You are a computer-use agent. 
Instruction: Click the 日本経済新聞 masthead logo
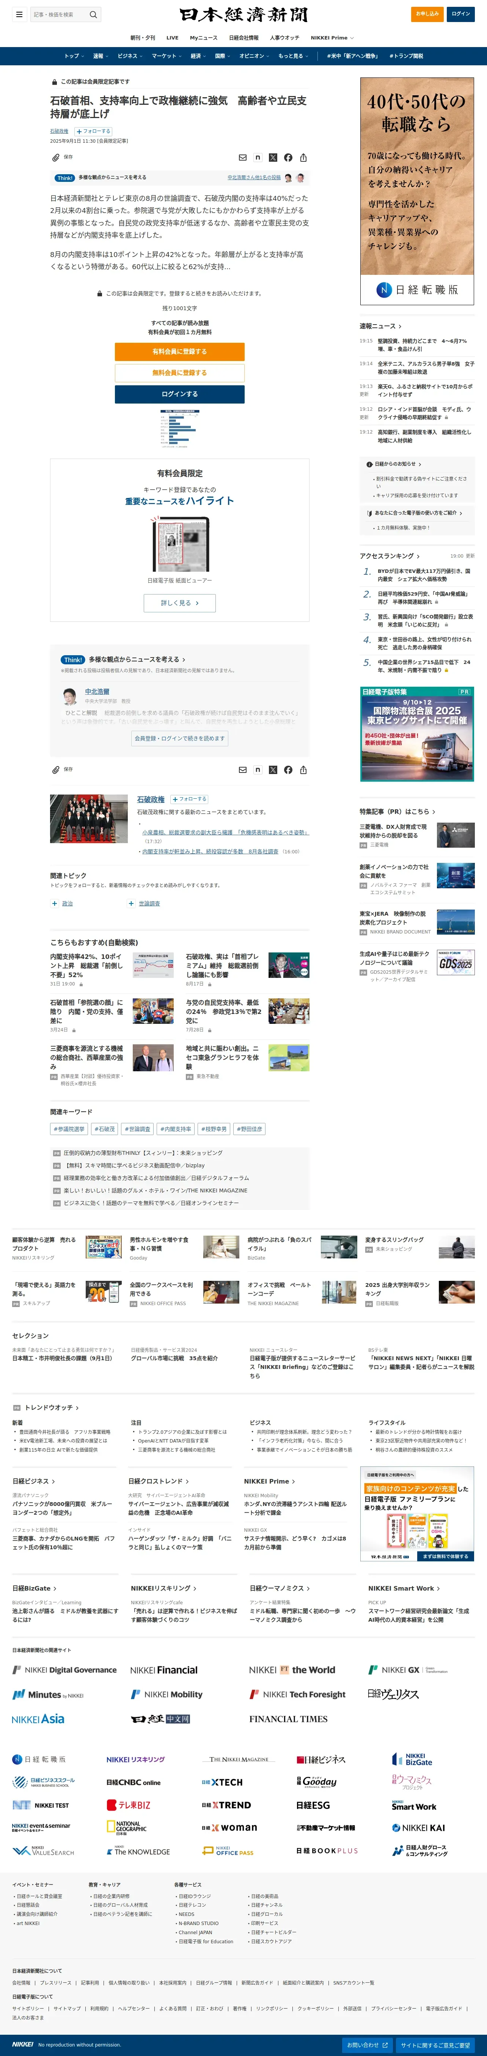click(243, 14)
